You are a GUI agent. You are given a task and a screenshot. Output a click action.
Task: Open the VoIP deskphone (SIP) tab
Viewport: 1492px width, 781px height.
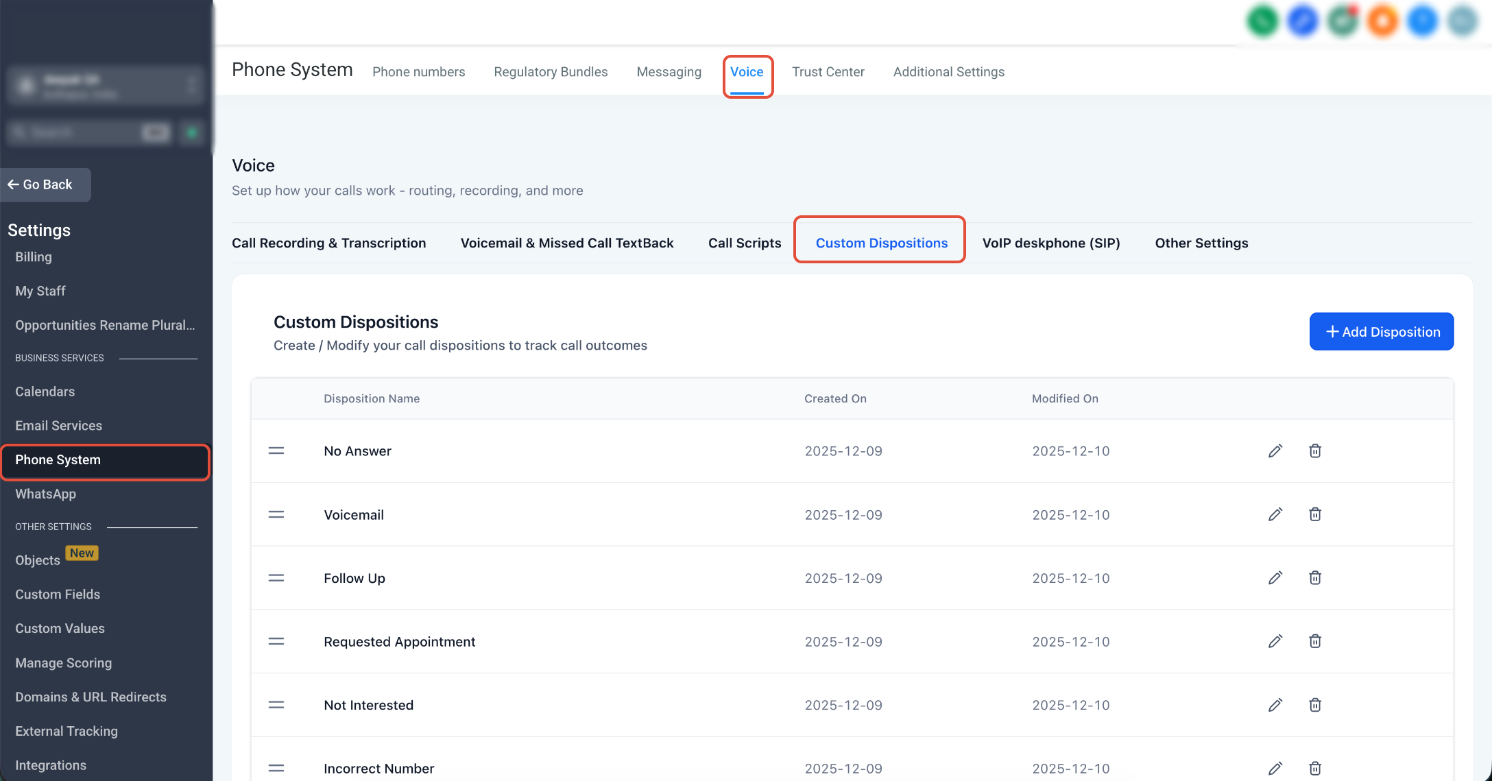pyautogui.click(x=1051, y=243)
